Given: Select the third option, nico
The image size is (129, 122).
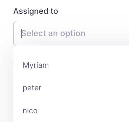Looking at the screenshot, I should click(x=71, y=111).
